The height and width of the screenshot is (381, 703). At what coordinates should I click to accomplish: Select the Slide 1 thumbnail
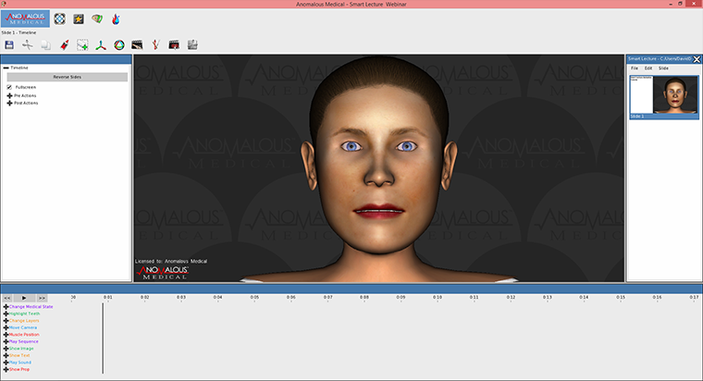click(x=664, y=97)
